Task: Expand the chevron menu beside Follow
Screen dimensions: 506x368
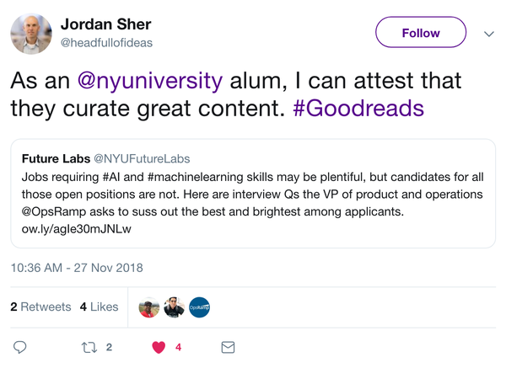Action: 488,34
